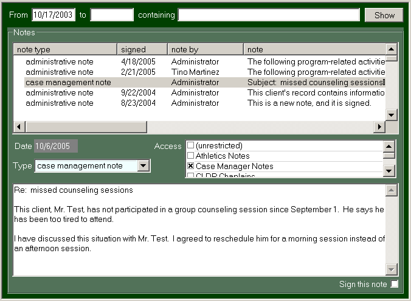The image size is (411, 301).
Task: Click 'This is a new note, and it is signed.'
Action: (309, 103)
